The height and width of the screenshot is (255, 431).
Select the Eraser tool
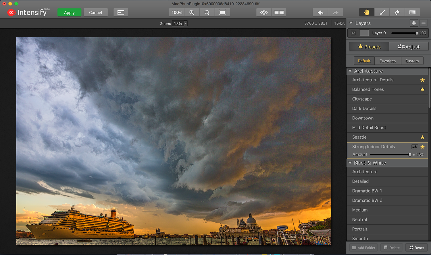pos(397,12)
